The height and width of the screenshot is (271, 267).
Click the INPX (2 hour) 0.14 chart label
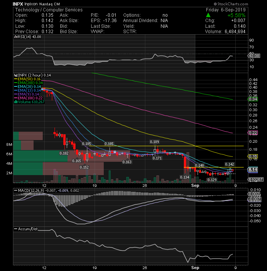coord(34,75)
